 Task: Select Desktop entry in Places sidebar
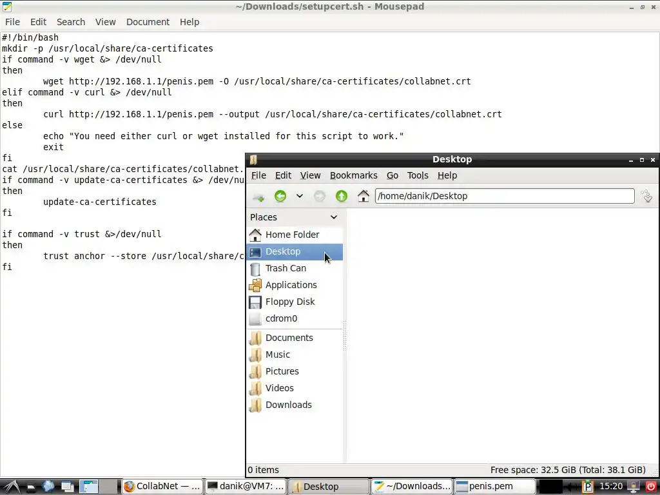click(x=295, y=252)
